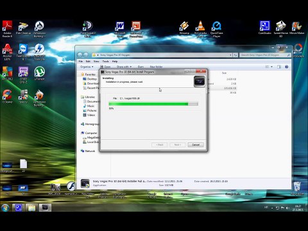
Task: Expand the Organize dropdown in Explorer
Action: tap(87, 67)
